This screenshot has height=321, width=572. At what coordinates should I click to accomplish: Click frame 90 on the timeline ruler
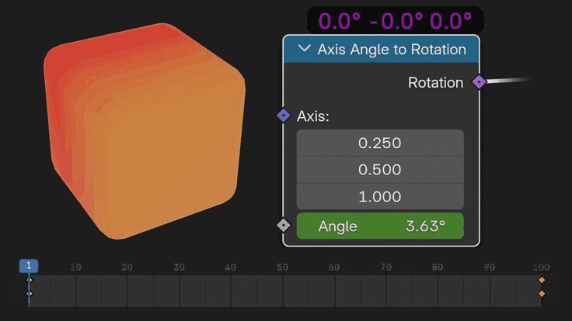point(490,267)
